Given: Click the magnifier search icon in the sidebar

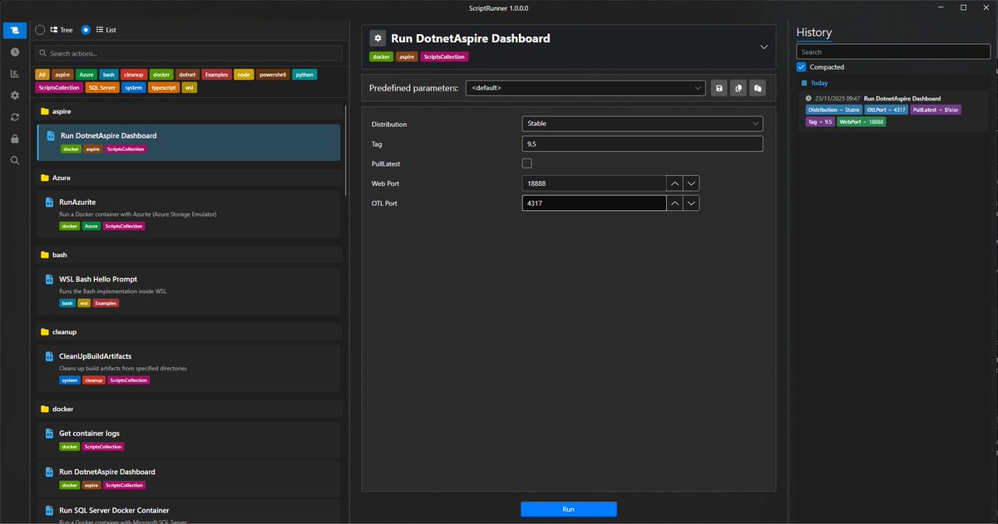Looking at the screenshot, I should coord(15,160).
